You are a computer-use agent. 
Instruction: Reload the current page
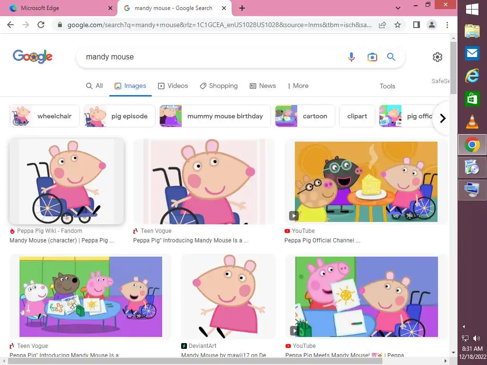point(41,25)
